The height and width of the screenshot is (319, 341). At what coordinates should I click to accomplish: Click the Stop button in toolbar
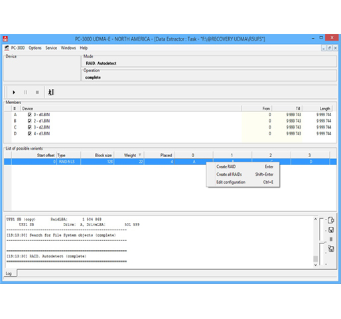pyautogui.click(x=37, y=92)
